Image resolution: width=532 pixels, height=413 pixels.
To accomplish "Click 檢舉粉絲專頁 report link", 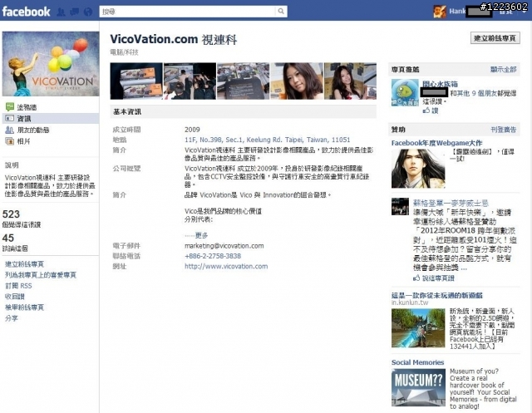I will (24, 307).
